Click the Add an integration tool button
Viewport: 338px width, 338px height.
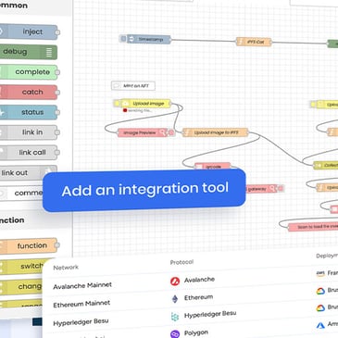(x=144, y=190)
